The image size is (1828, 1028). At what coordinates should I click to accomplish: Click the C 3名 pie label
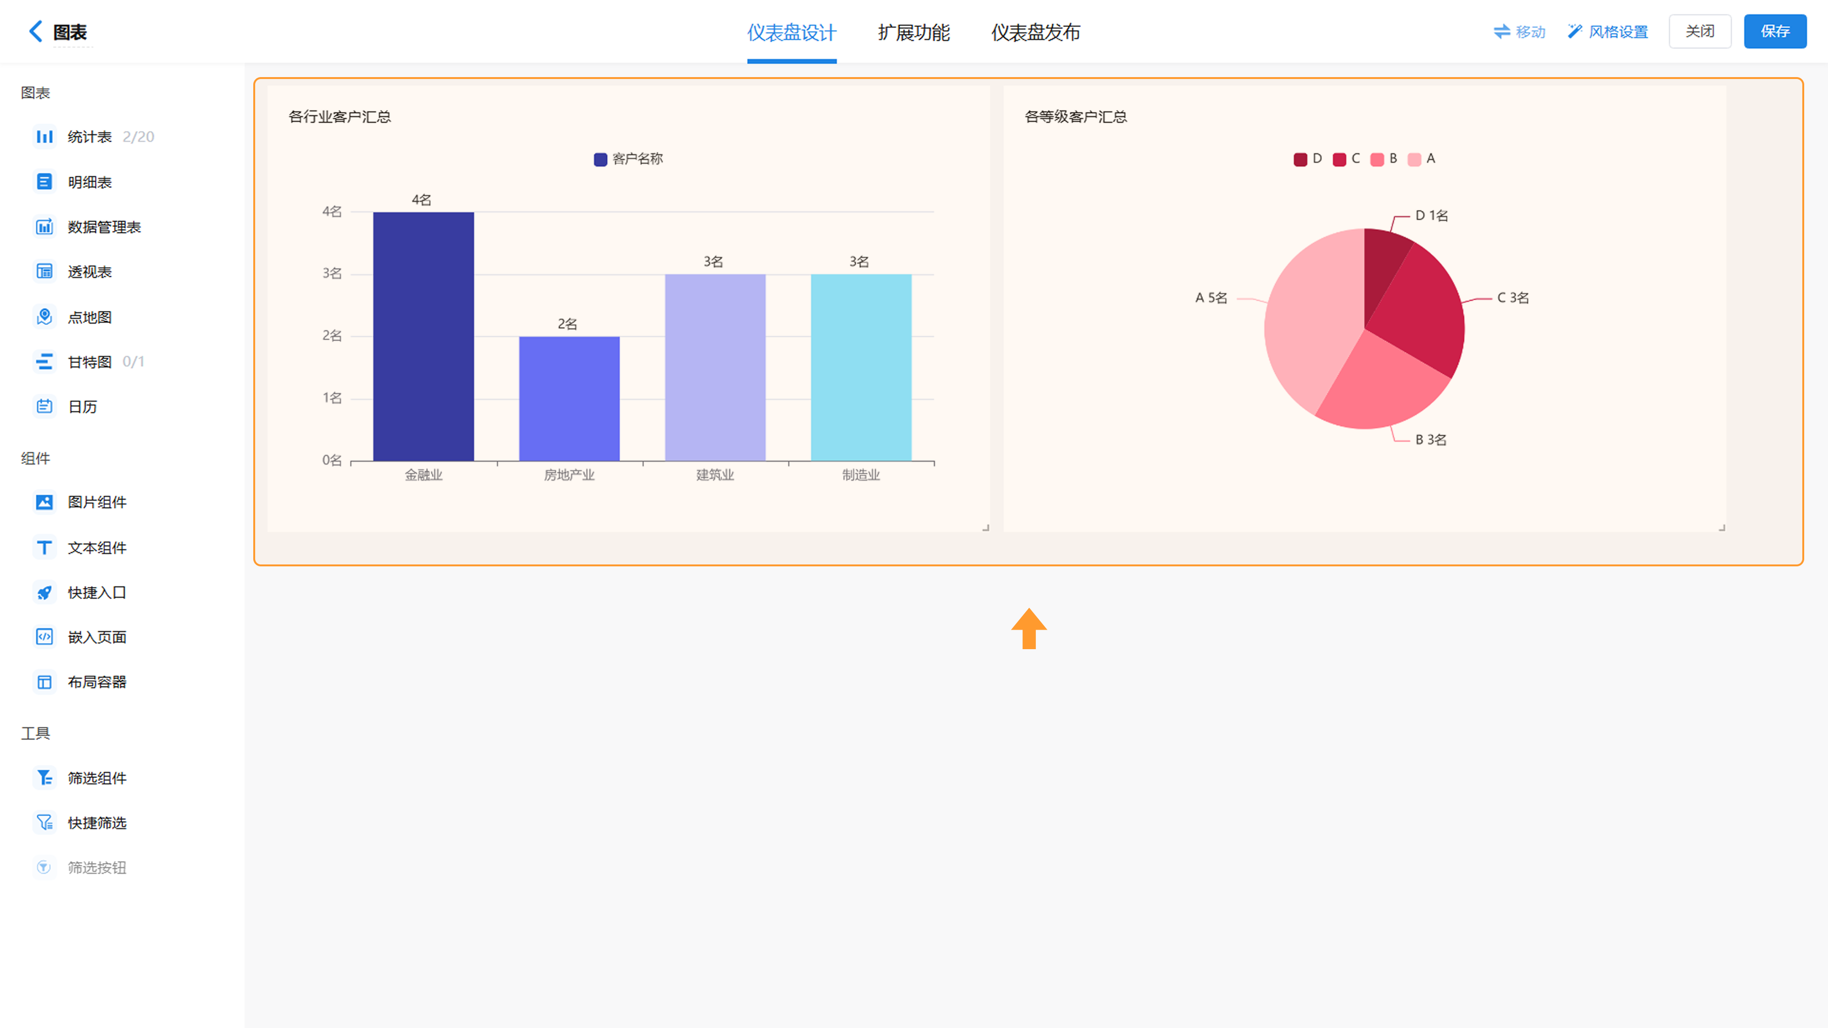1513,298
